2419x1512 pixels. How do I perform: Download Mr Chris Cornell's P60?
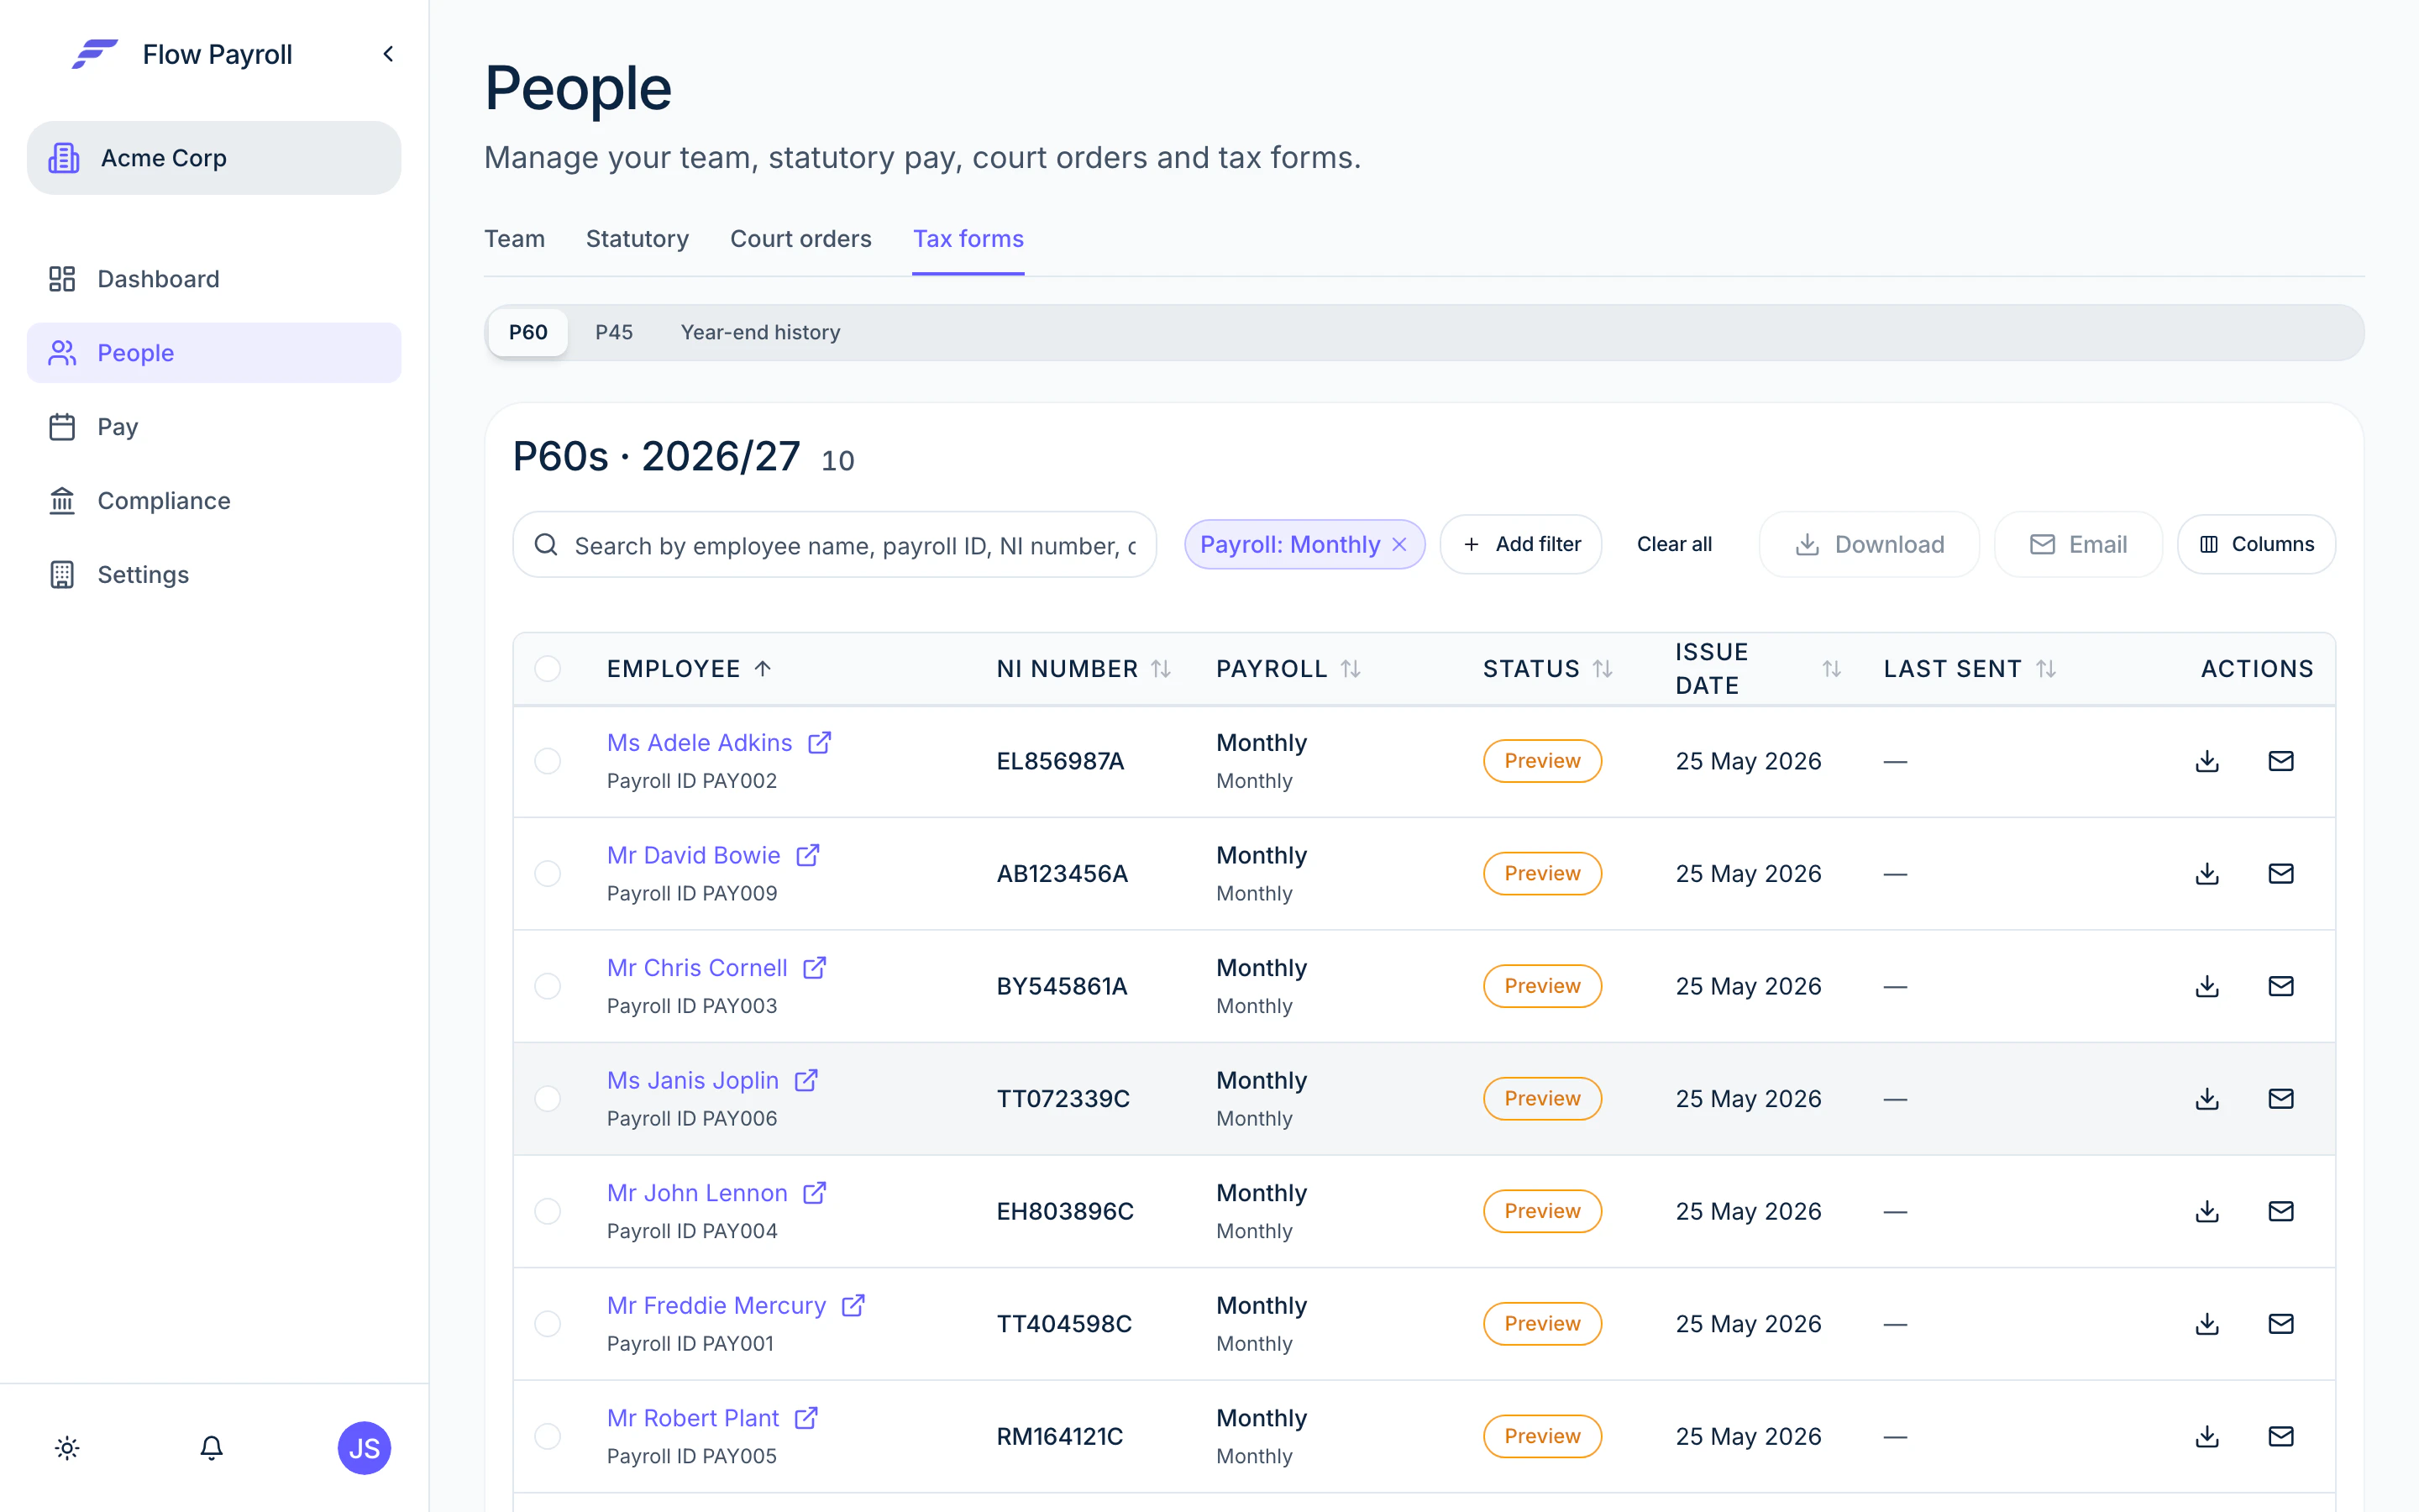(2207, 986)
